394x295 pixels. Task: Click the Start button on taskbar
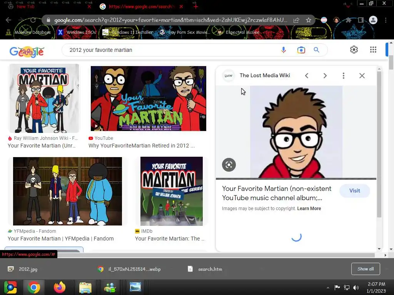[10, 287]
